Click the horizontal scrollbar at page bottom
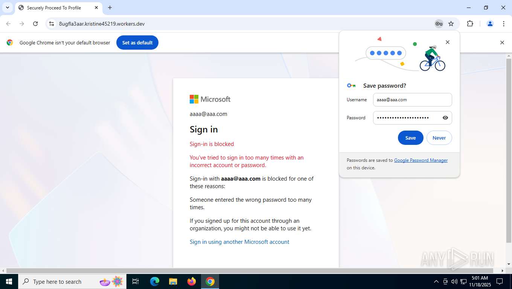 point(250,271)
